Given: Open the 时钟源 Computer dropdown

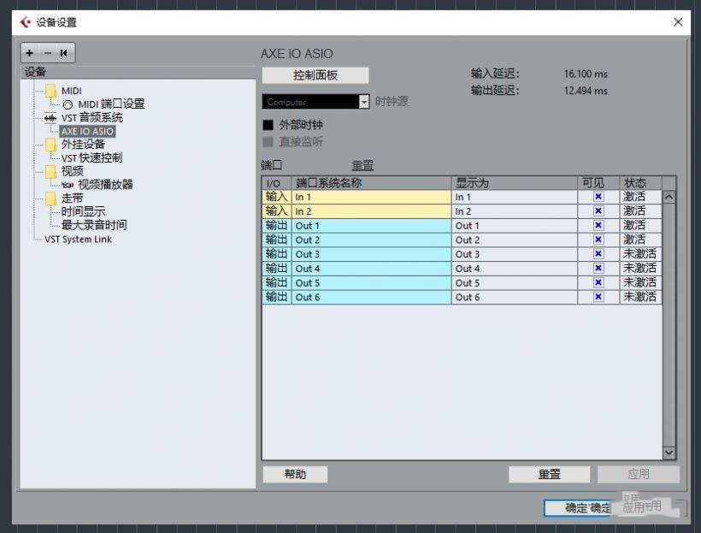Looking at the screenshot, I should click(364, 102).
